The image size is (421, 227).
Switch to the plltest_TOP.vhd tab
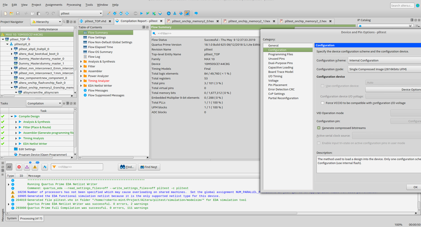coord(96,21)
